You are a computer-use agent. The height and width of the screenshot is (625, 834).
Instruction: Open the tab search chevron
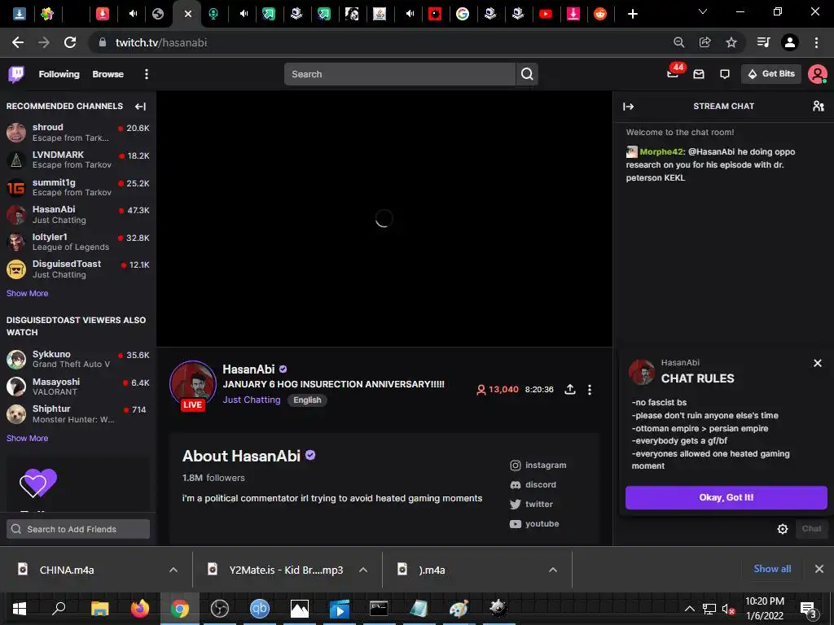(x=703, y=11)
